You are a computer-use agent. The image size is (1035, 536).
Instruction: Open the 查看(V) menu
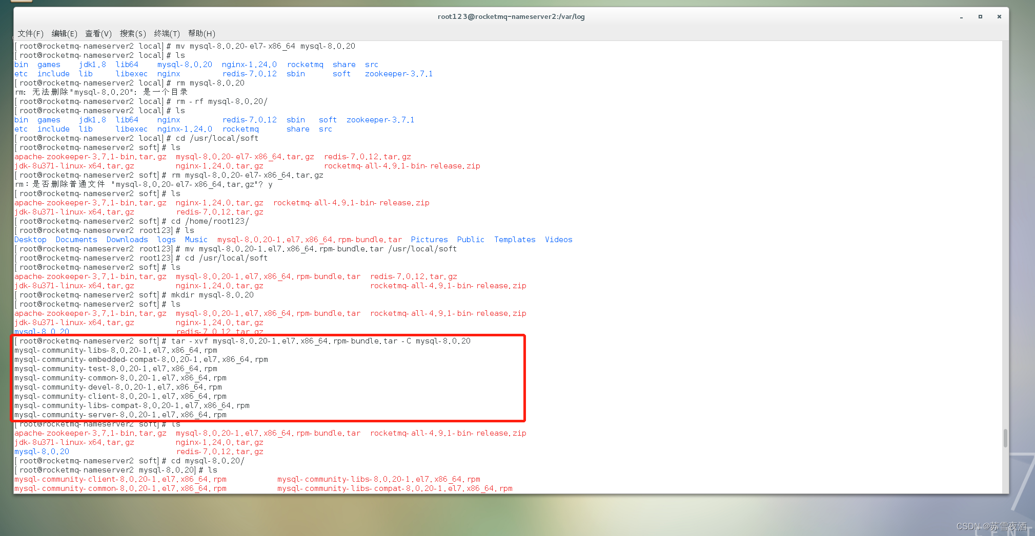point(98,33)
